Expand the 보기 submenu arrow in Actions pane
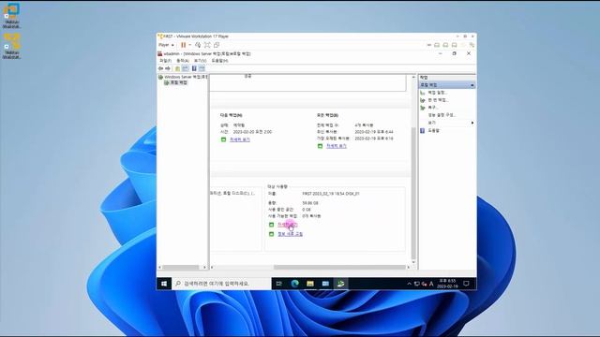This screenshot has height=337, width=600. pyautogui.click(x=472, y=123)
